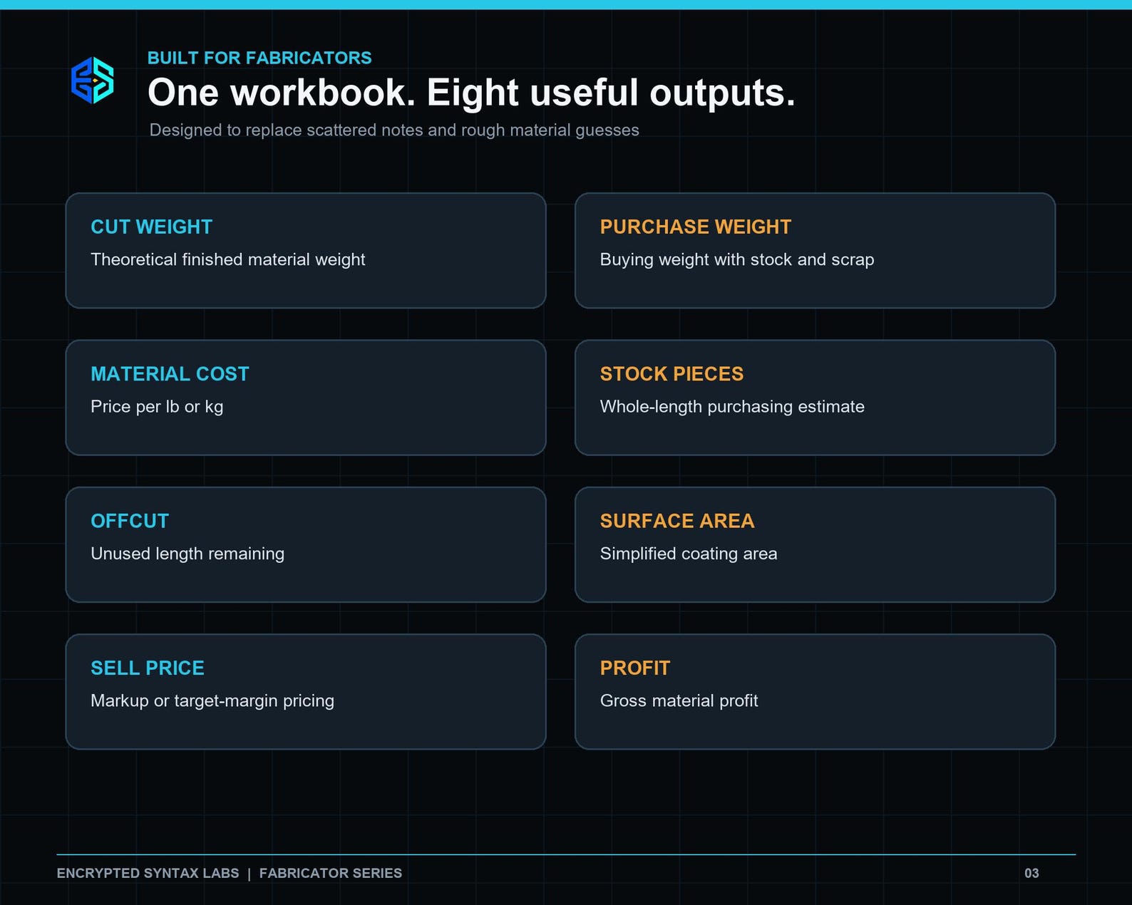Click 'ENCRYPTED SYNTAX LABS' footer text
The height and width of the screenshot is (905, 1132).
tap(148, 874)
